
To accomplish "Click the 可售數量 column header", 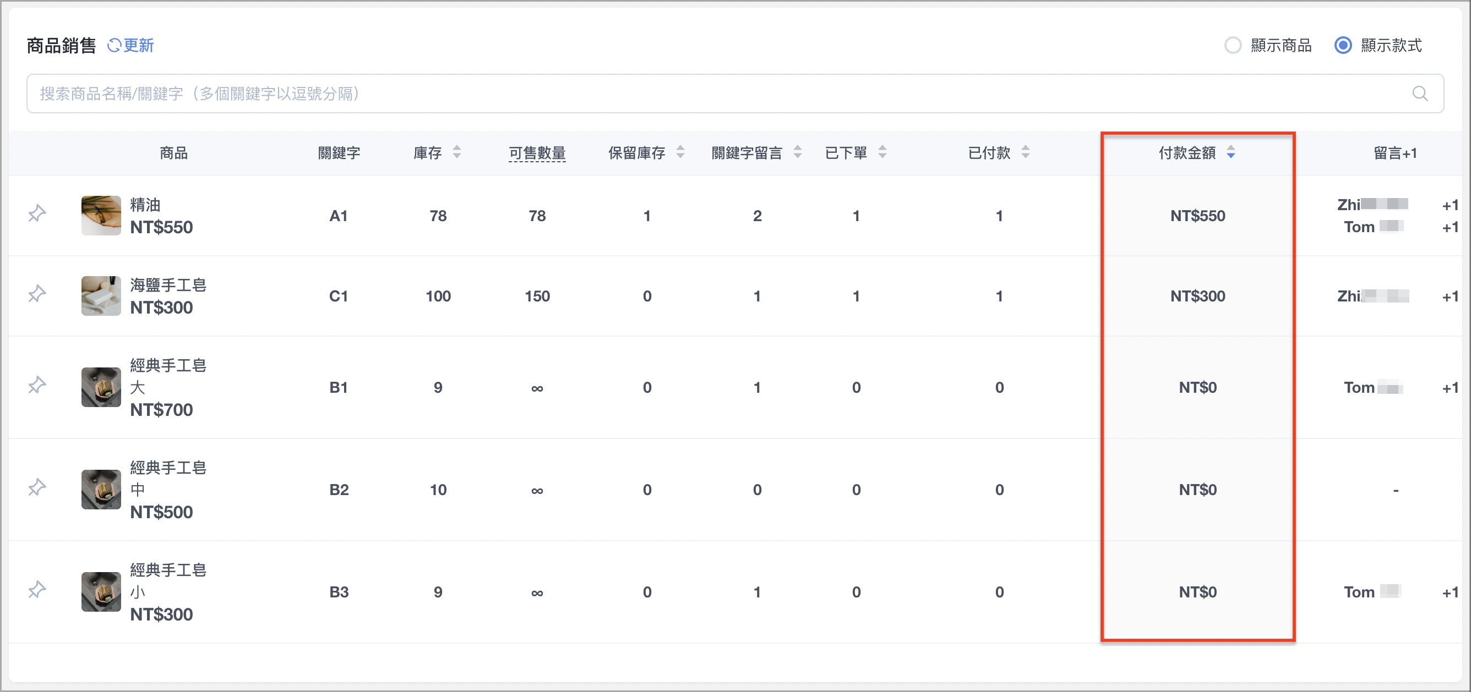I will pyautogui.click(x=537, y=153).
